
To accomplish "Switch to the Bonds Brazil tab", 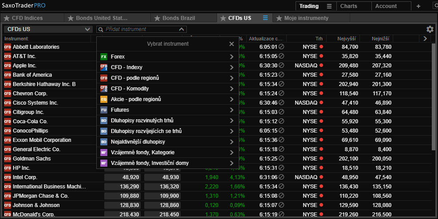I will click(x=184, y=18).
